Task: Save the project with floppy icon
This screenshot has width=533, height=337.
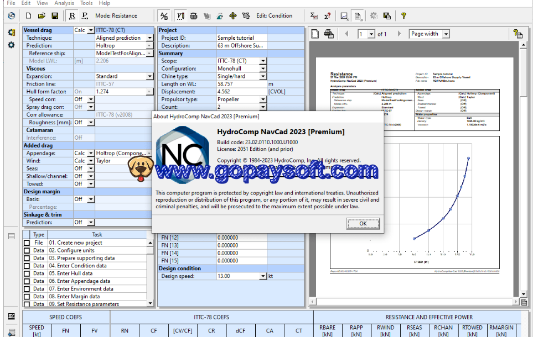Action: coord(55,15)
